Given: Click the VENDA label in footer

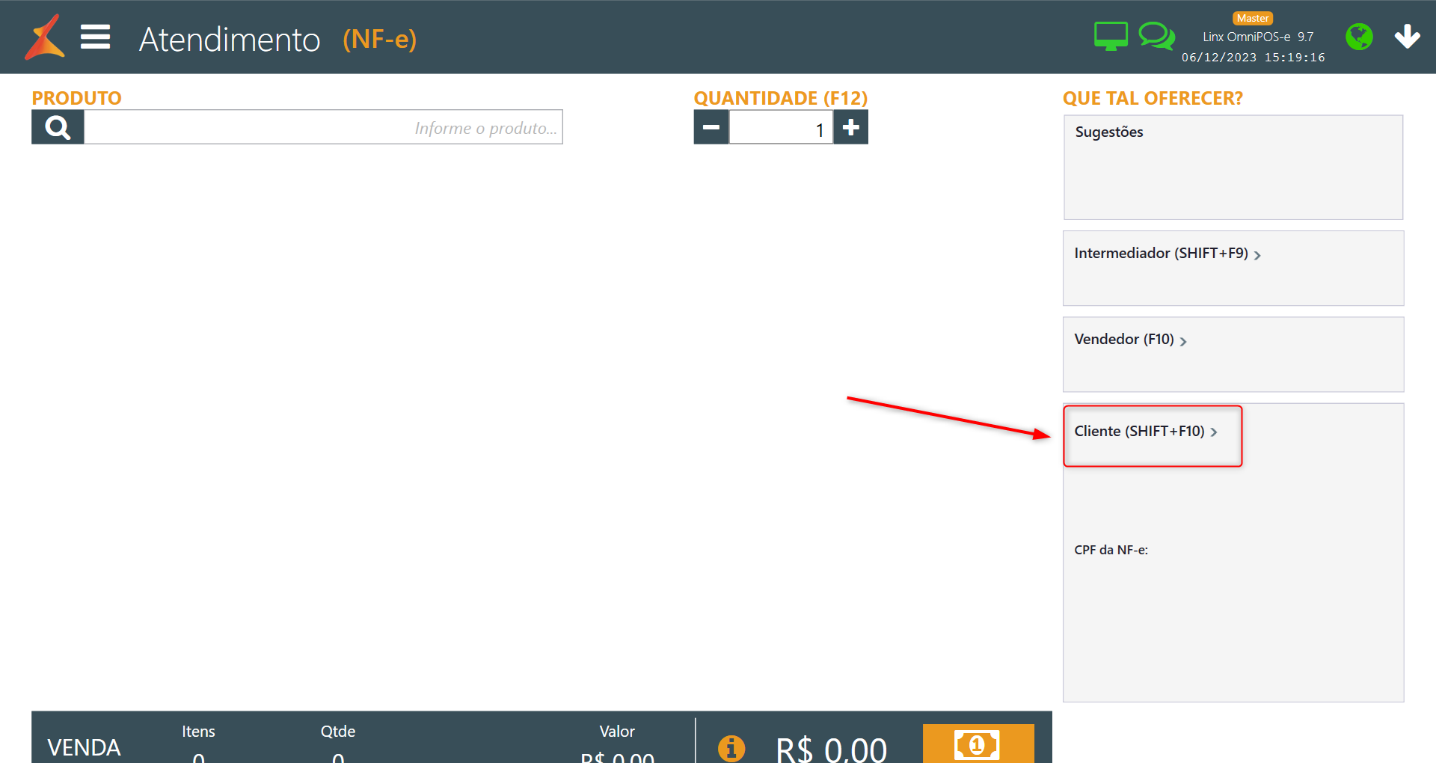Looking at the screenshot, I should pos(84,747).
